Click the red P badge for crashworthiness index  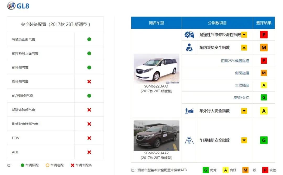[263, 34]
